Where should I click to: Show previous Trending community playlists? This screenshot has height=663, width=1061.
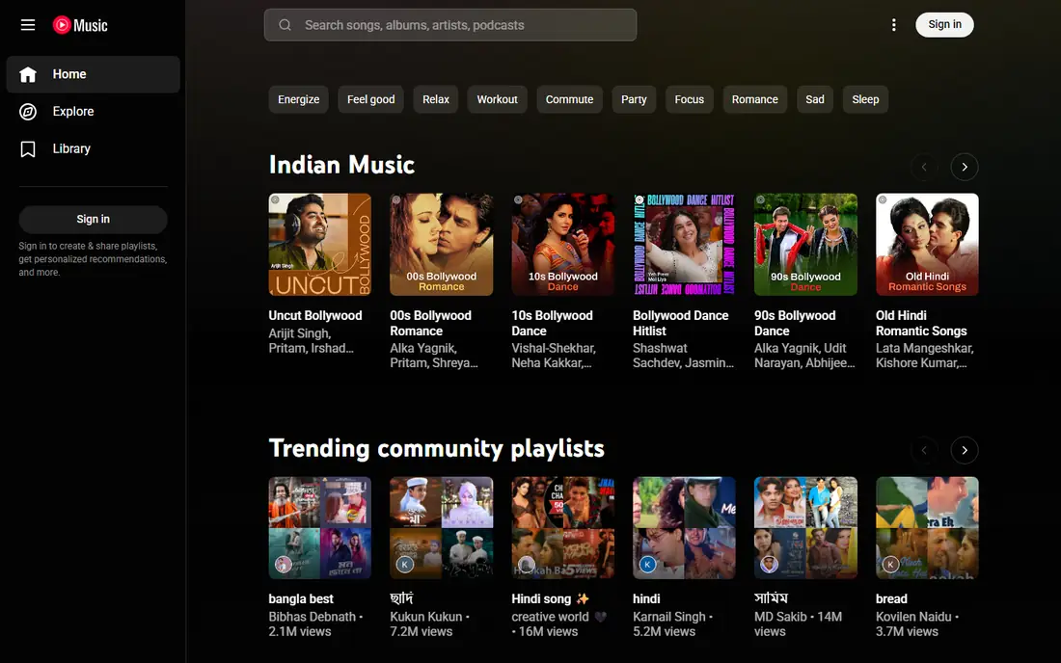(924, 450)
